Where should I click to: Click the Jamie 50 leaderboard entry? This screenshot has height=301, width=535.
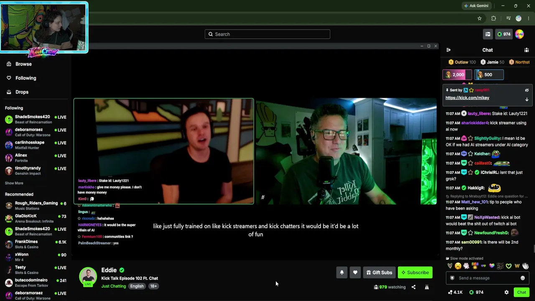(x=492, y=62)
